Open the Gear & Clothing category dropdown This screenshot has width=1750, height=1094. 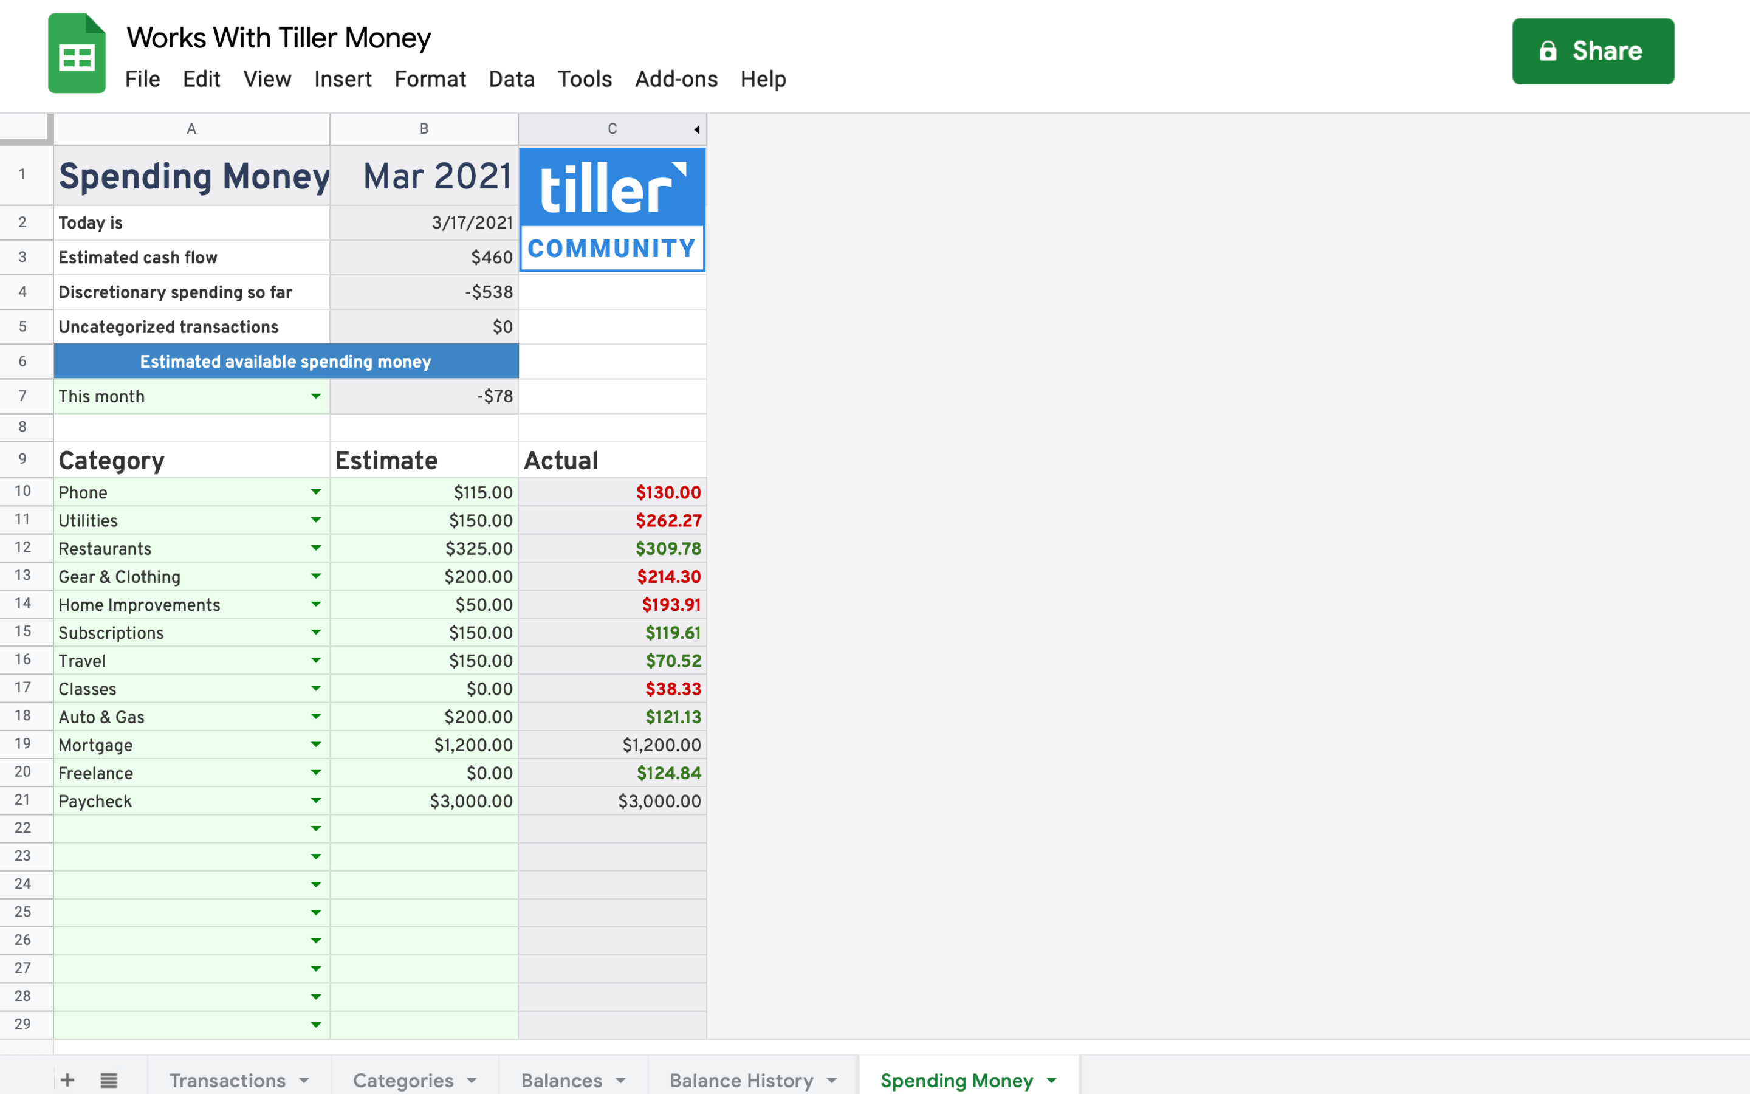tap(316, 576)
